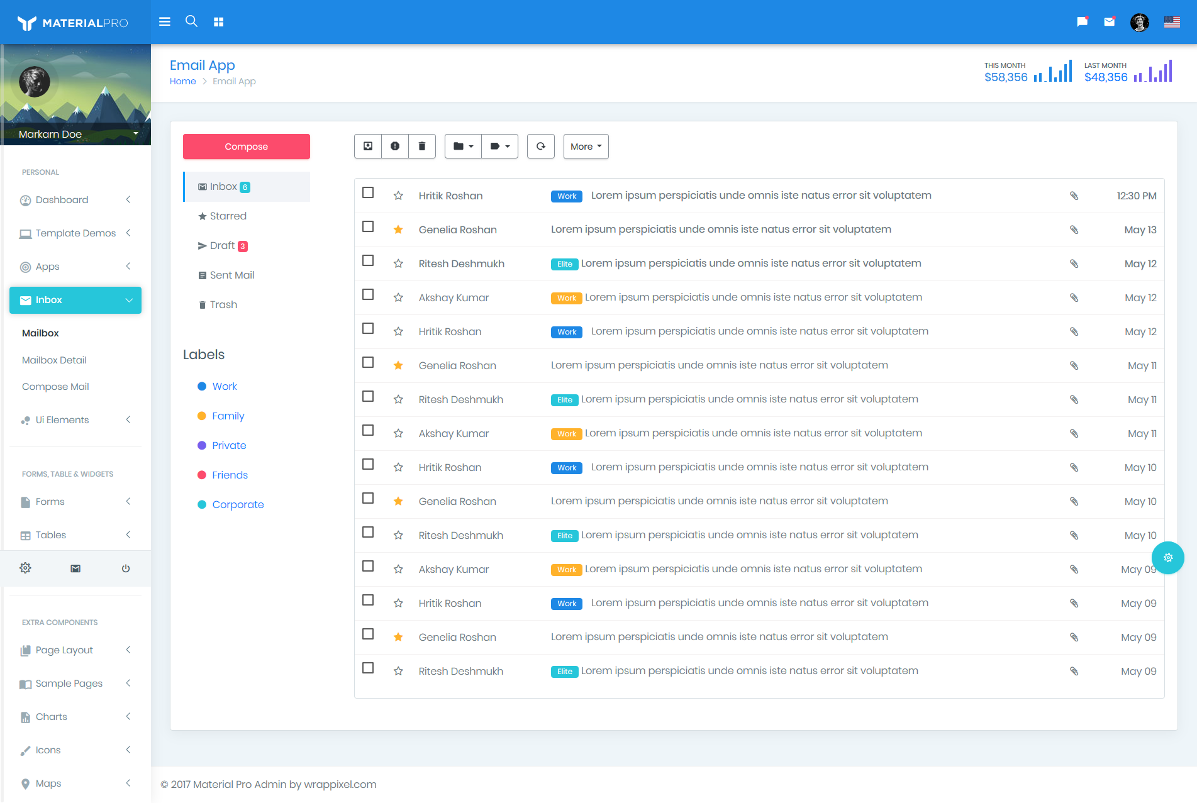Open the apps grid icon in header
Image resolution: width=1197 pixels, height=803 pixels.
click(218, 22)
